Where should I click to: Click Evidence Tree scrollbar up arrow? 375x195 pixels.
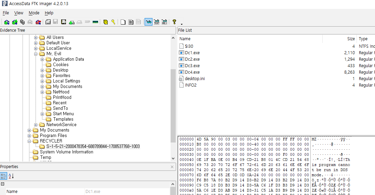[x=173, y=38]
